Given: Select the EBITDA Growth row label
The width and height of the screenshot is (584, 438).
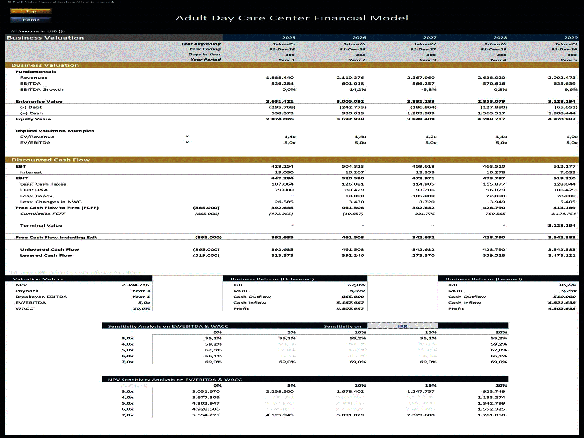Looking at the screenshot, I should [x=42, y=89].
